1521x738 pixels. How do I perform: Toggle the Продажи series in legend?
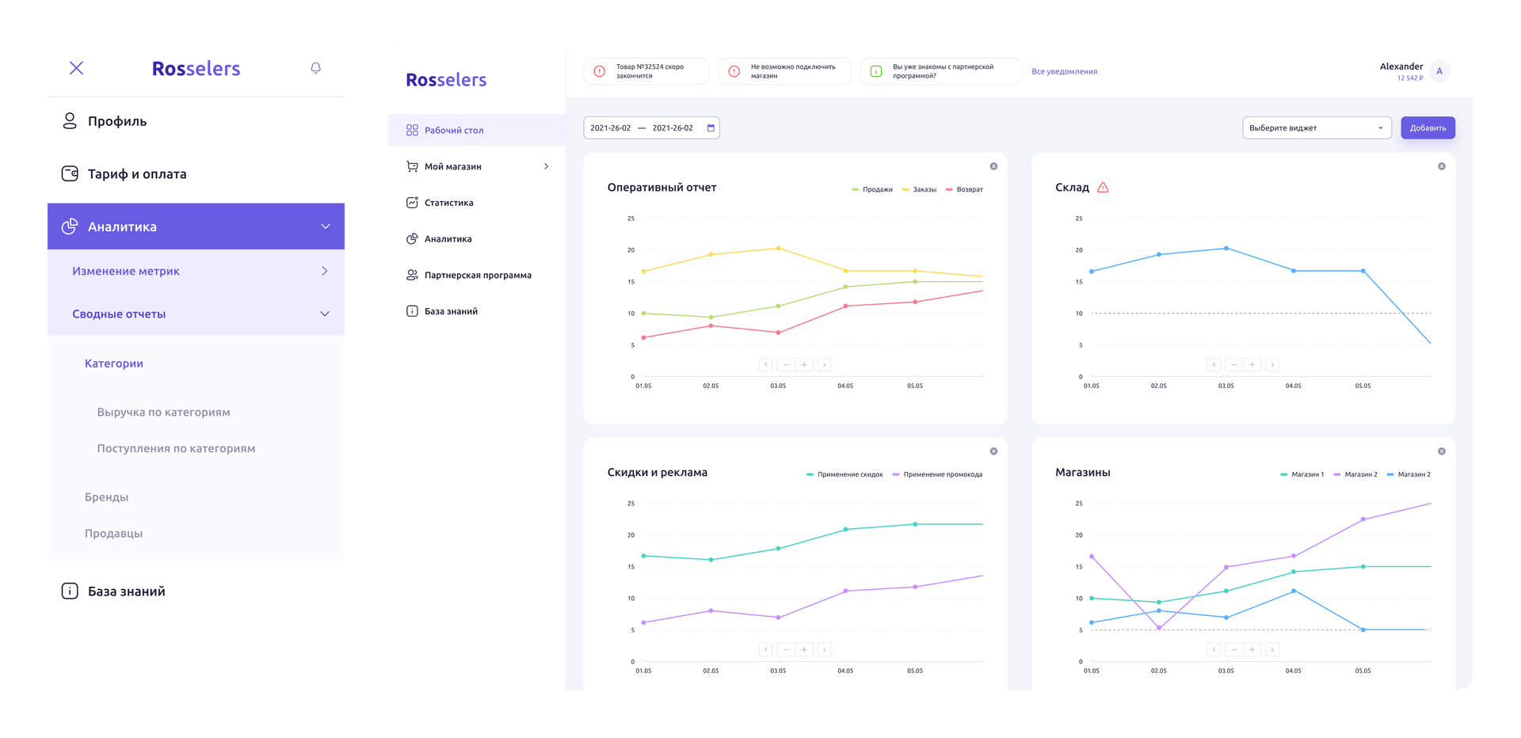872,190
